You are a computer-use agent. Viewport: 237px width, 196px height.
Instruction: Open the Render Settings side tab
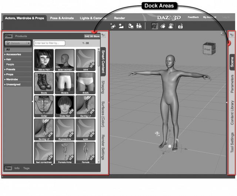click(x=103, y=147)
